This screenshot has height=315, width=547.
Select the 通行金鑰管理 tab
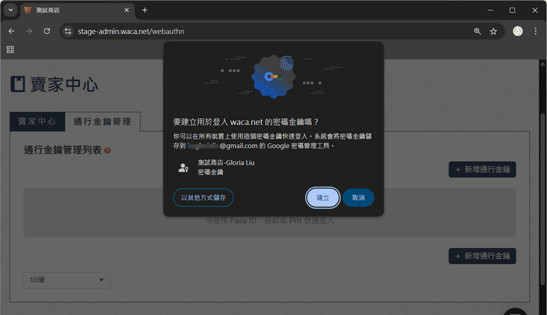click(102, 122)
